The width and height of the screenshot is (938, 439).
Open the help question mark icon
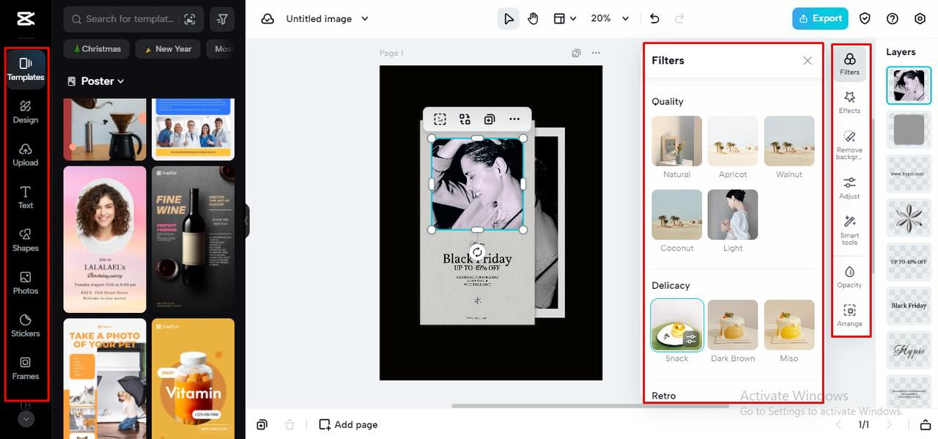[x=893, y=18]
